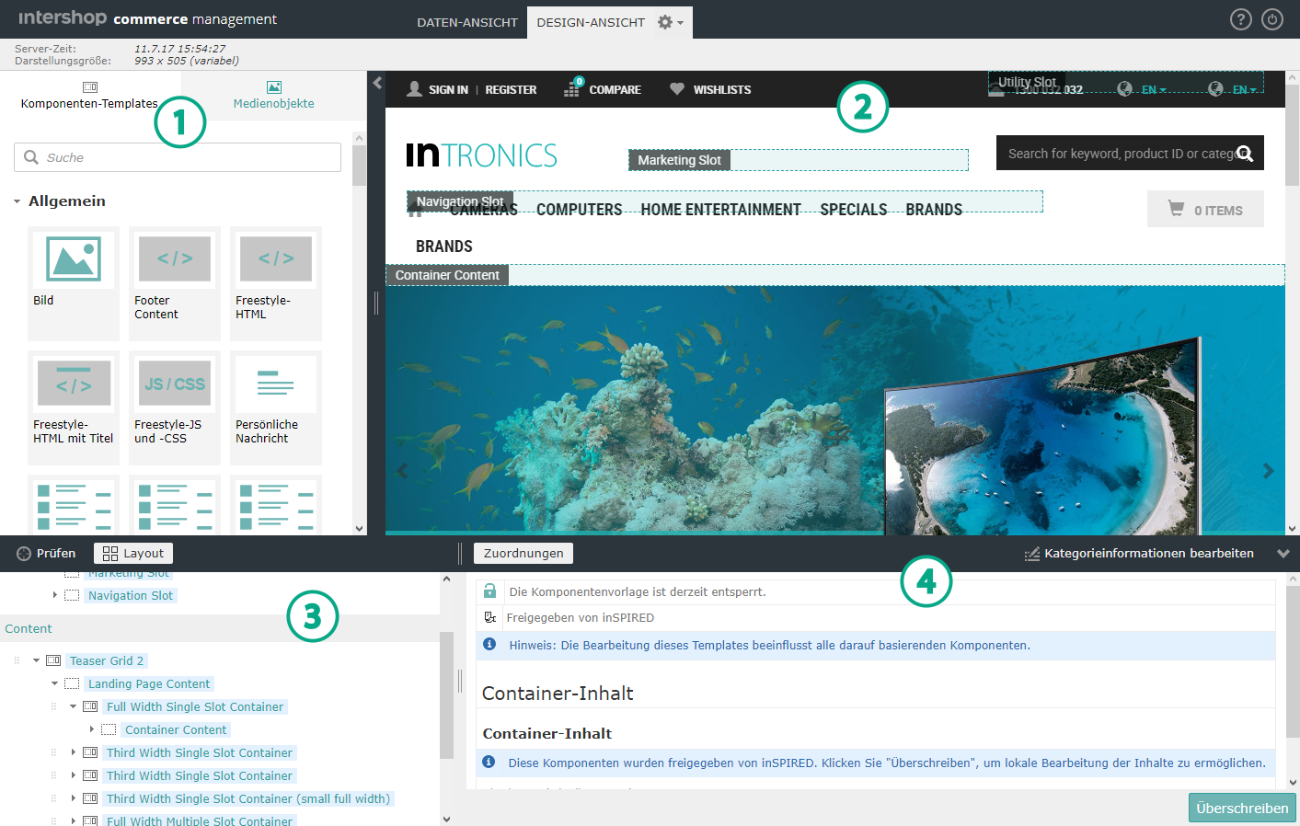The image size is (1300, 826).
Task: Toggle the Layout view mode
Action: [x=132, y=553]
